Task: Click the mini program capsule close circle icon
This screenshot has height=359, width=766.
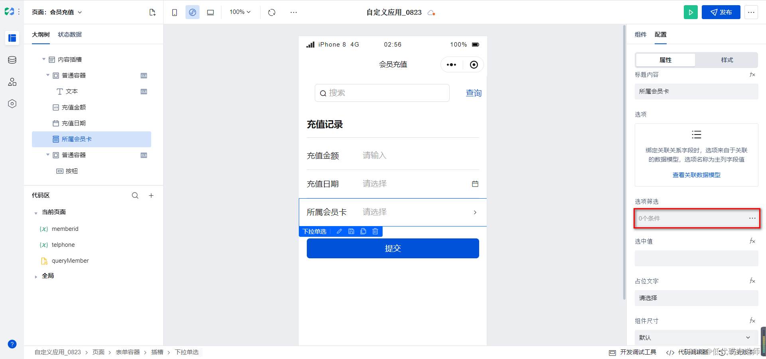Action: pos(474,64)
